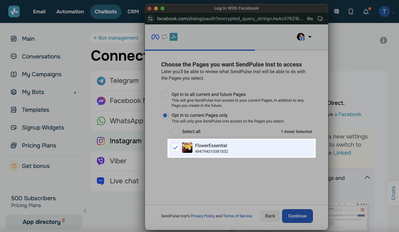The height and width of the screenshot is (232, 399).
Task: Select the Live chat channel icon
Action: (x=101, y=181)
